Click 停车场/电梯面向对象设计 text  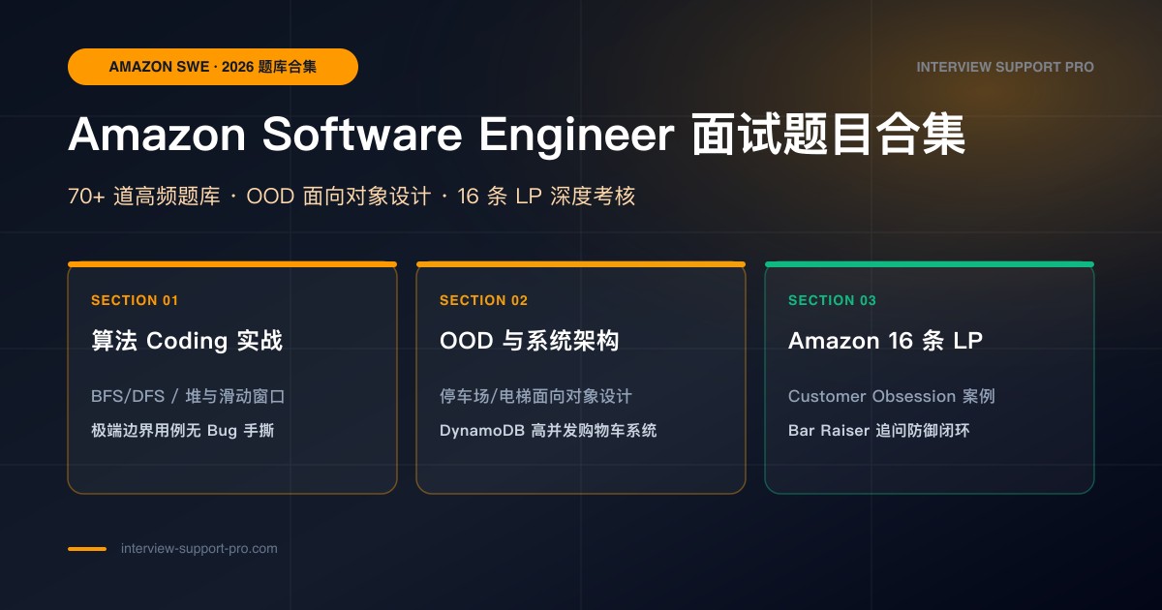coord(535,396)
